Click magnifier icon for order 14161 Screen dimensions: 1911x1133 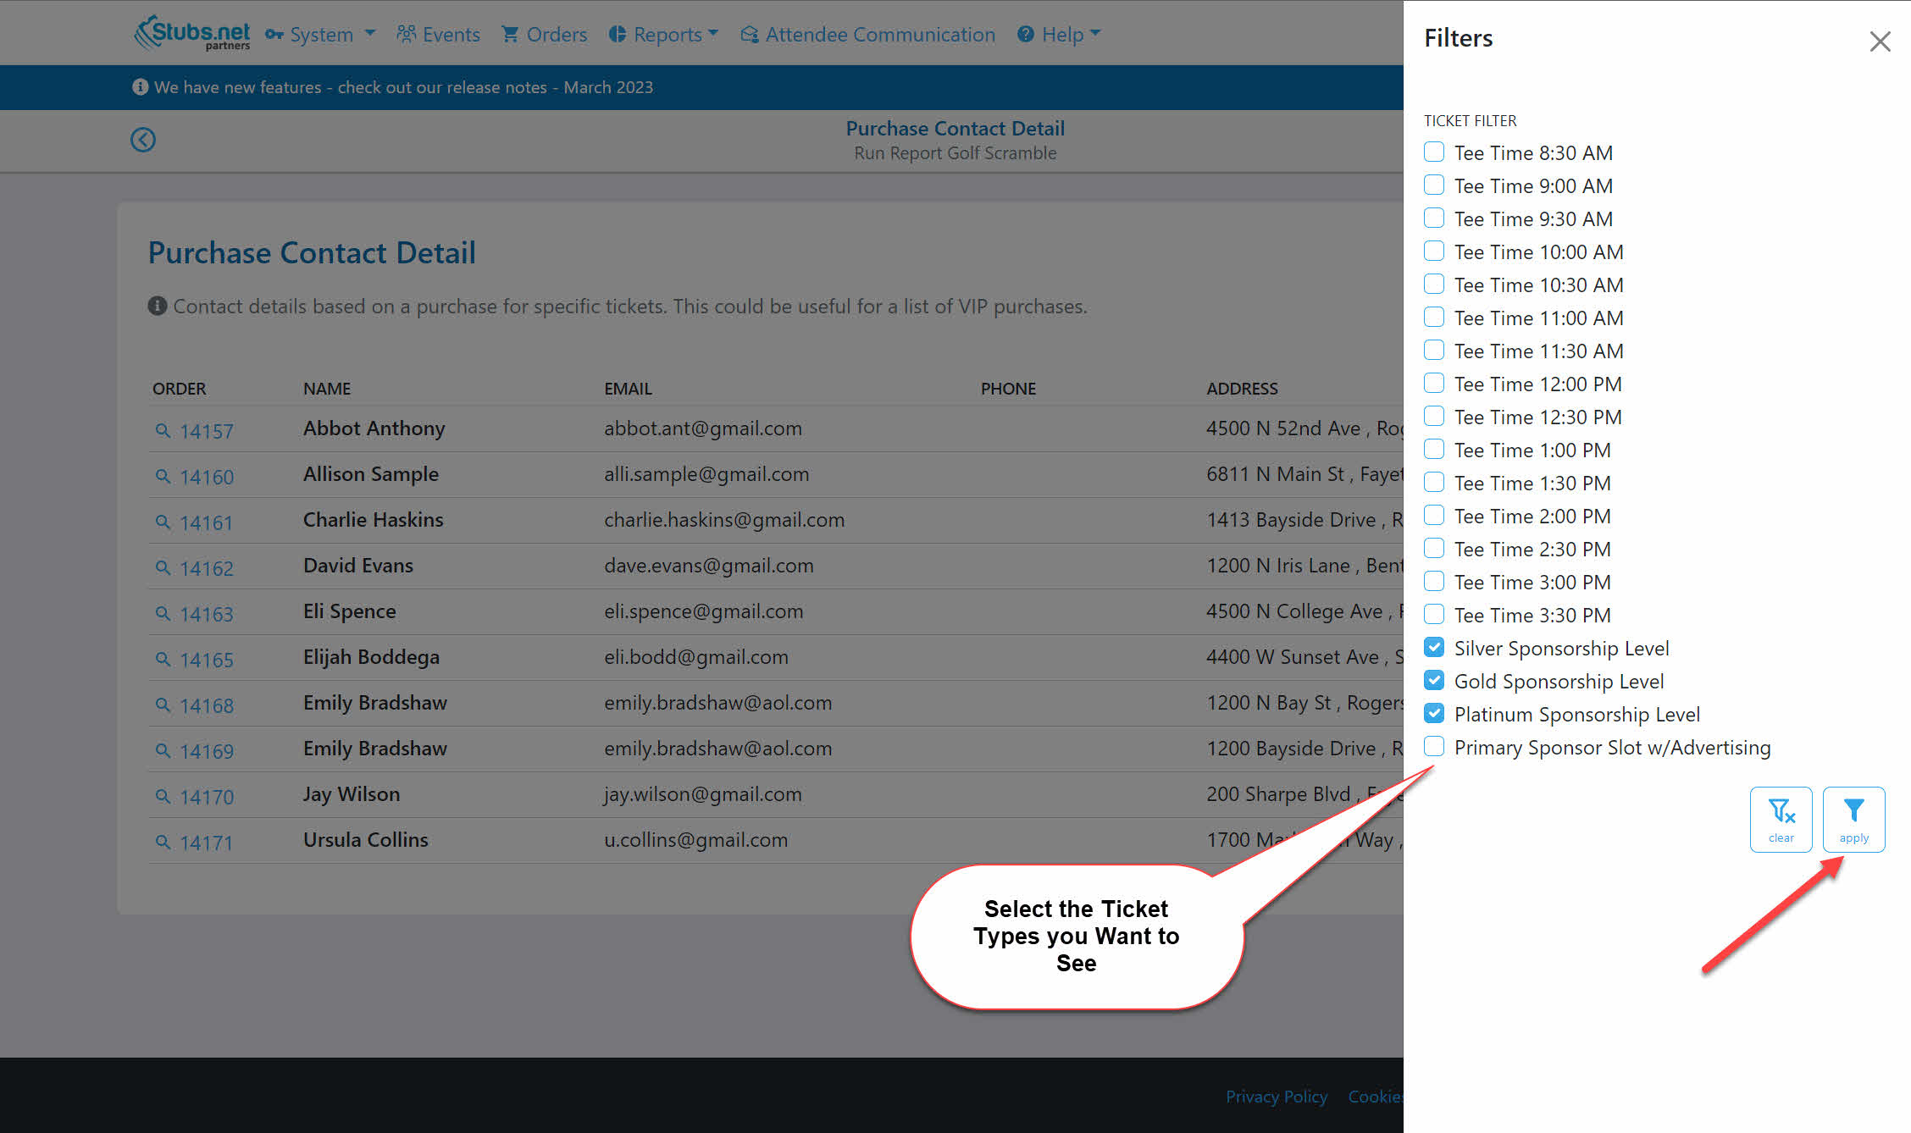(163, 522)
